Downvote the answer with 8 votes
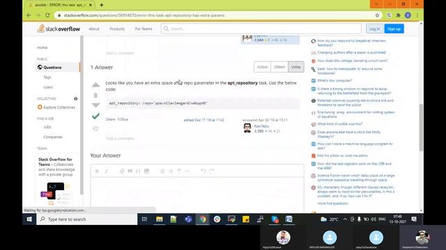Image resolution: width=446 pixels, height=250 pixels. click(95, 105)
